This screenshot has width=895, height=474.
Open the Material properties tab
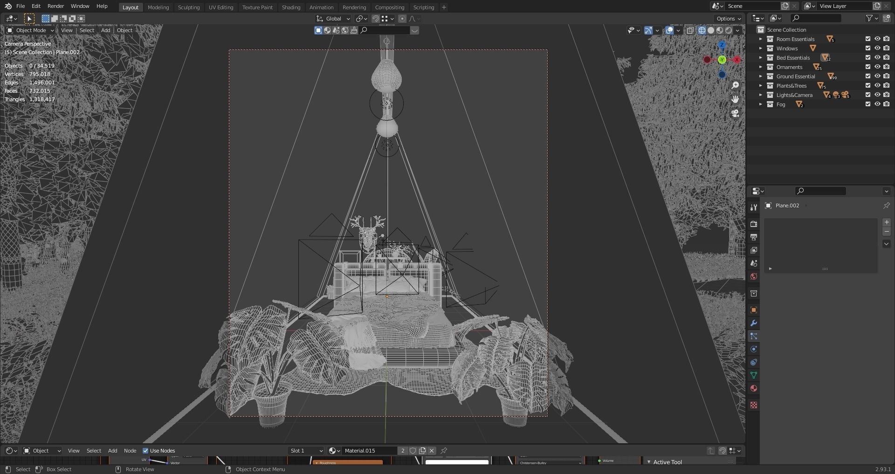(x=753, y=388)
